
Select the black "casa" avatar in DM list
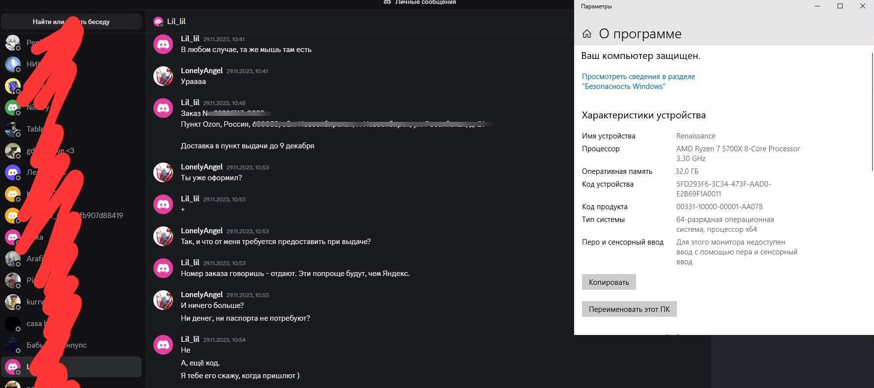(13, 324)
